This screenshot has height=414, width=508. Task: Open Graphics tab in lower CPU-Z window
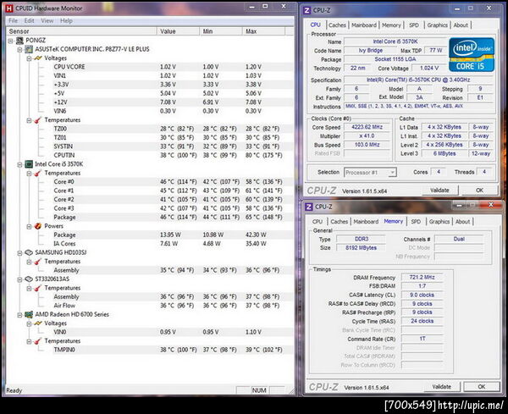(439, 222)
